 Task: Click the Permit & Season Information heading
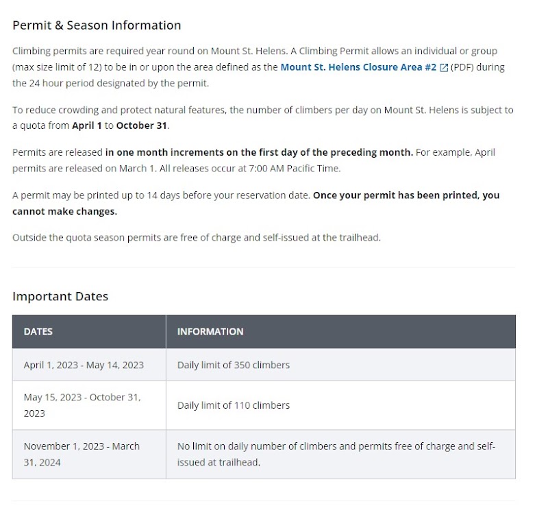[x=97, y=25]
